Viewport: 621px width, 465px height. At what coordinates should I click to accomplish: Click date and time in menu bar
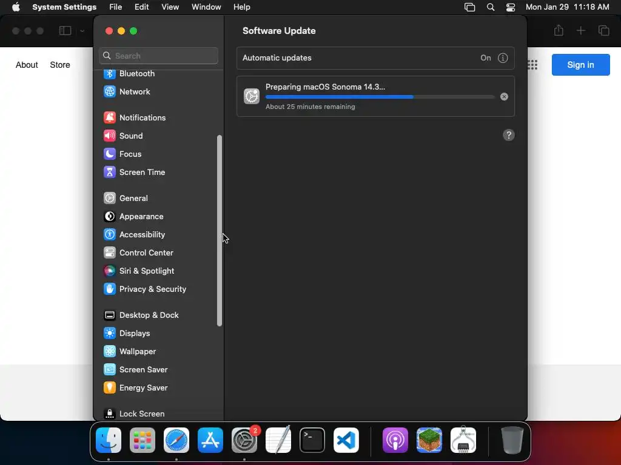point(567,7)
